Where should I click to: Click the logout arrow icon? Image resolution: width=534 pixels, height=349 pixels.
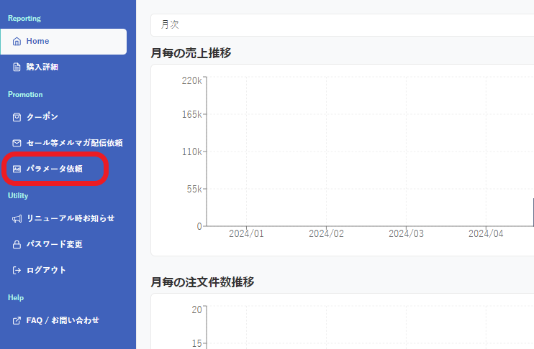[17, 270]
